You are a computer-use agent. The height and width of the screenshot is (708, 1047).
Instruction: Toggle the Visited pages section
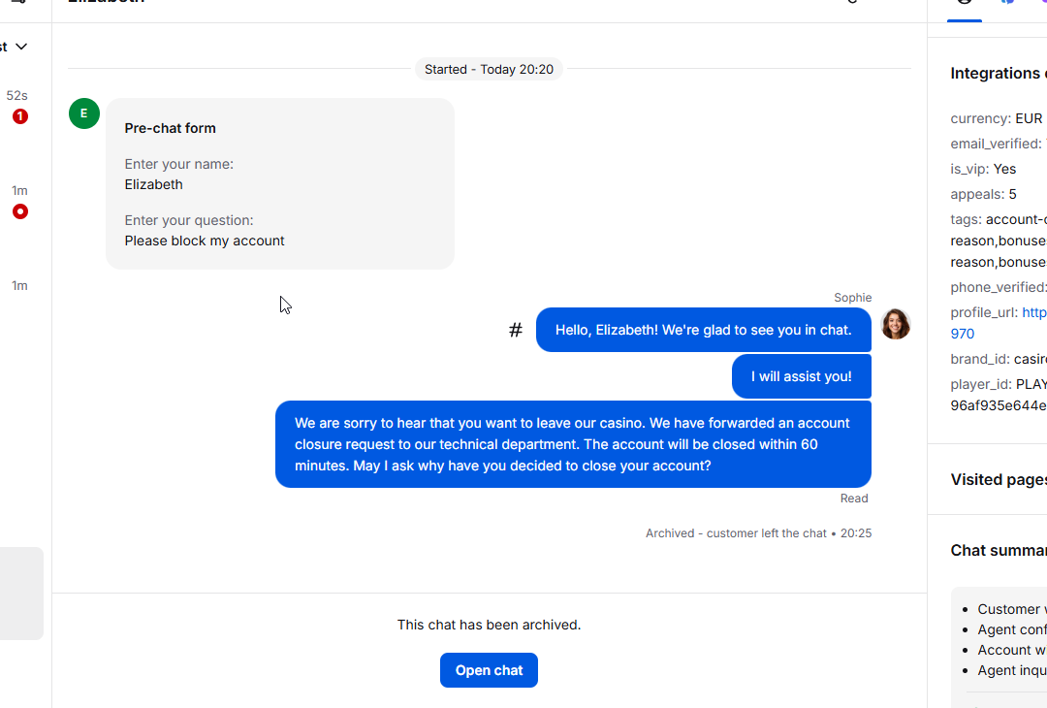998,479
